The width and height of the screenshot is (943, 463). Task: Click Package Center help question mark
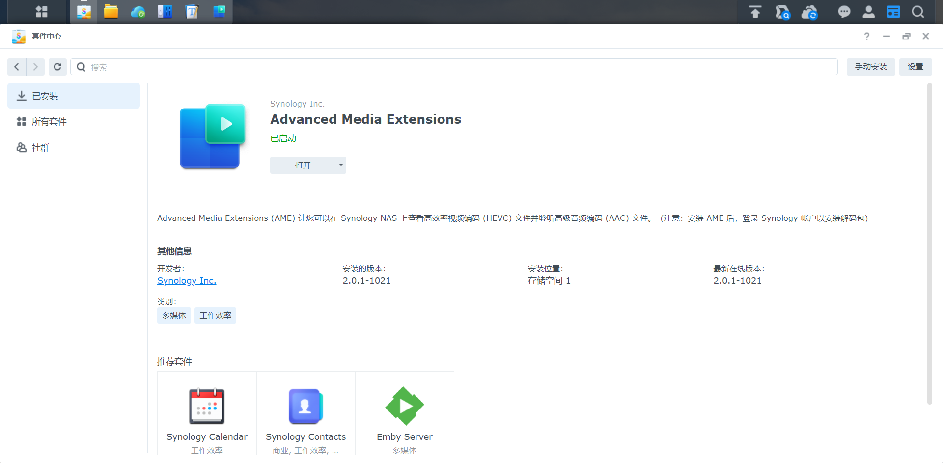pos(867,36)
